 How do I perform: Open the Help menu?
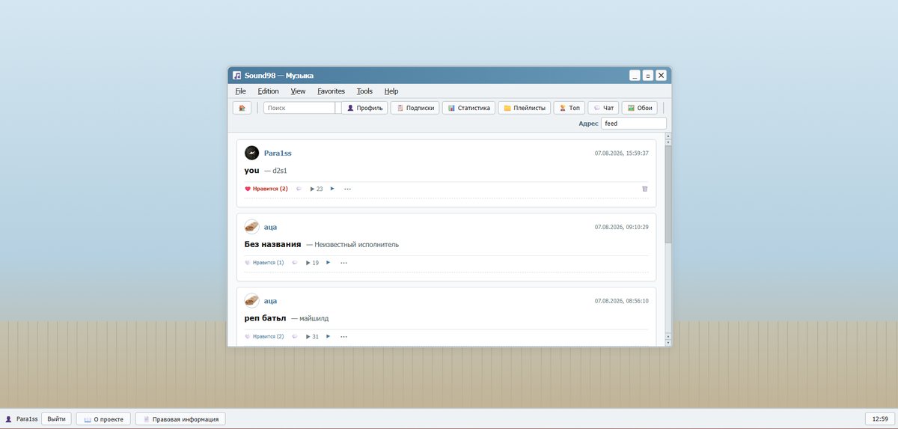coord(391,91)
